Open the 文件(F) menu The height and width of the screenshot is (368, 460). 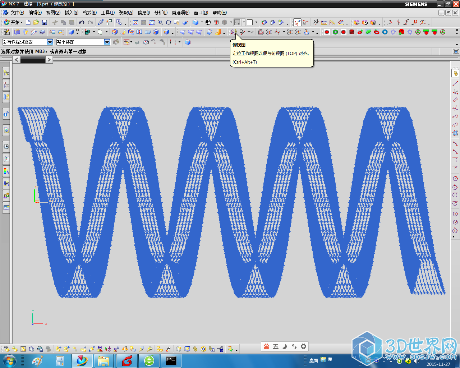[x=17, y=13]
